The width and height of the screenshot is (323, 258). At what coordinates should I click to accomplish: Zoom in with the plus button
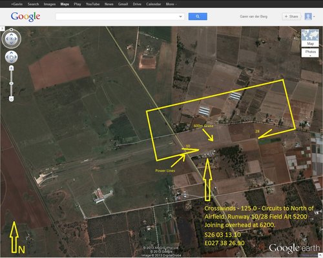tap(11, 68)
